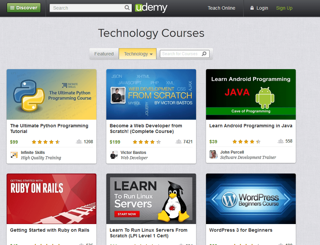The width and height of the screenshot is (320, 245).
Task: Click the $39 price on Android course
Action: pos(213,142)
